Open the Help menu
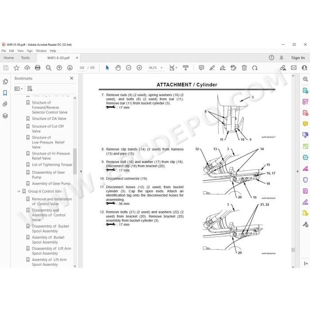This screenshot has height=310, width=310. point(53,51)
